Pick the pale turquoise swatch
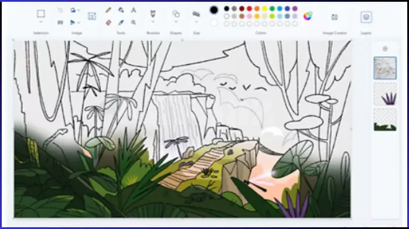 click(x=280, y=16)
